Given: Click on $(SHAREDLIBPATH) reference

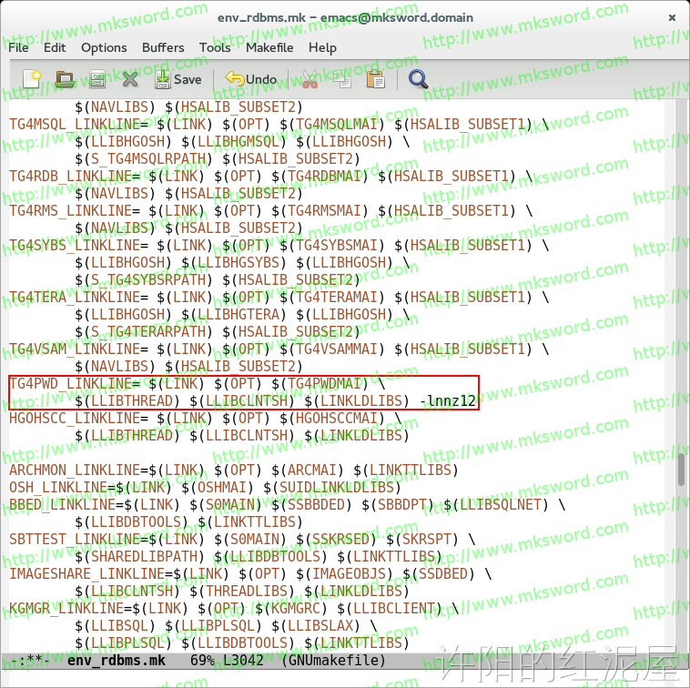Looking at the screenshot, I should tap(139, 556).
